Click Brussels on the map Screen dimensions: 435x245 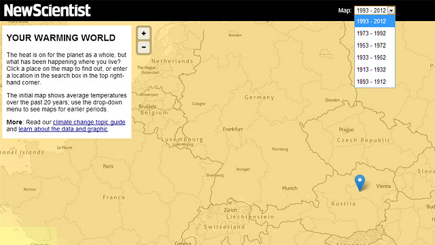[x=147, y=106]
